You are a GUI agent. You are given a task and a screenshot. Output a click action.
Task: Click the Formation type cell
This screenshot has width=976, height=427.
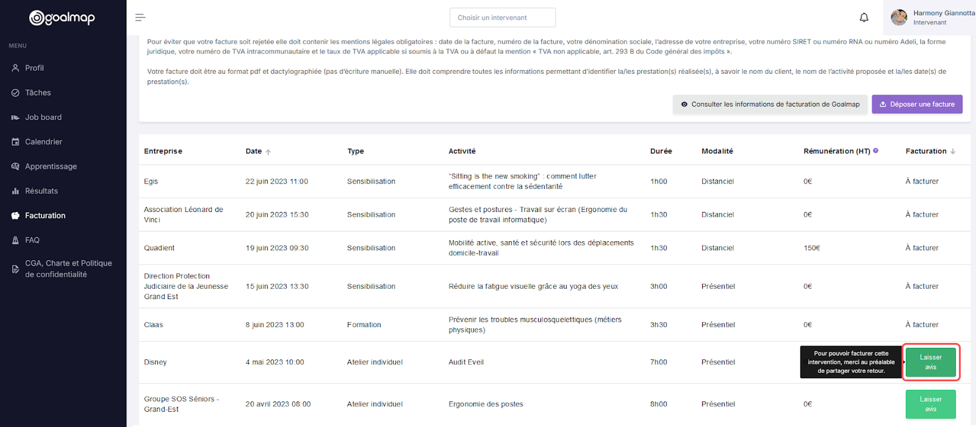[364, 325]
